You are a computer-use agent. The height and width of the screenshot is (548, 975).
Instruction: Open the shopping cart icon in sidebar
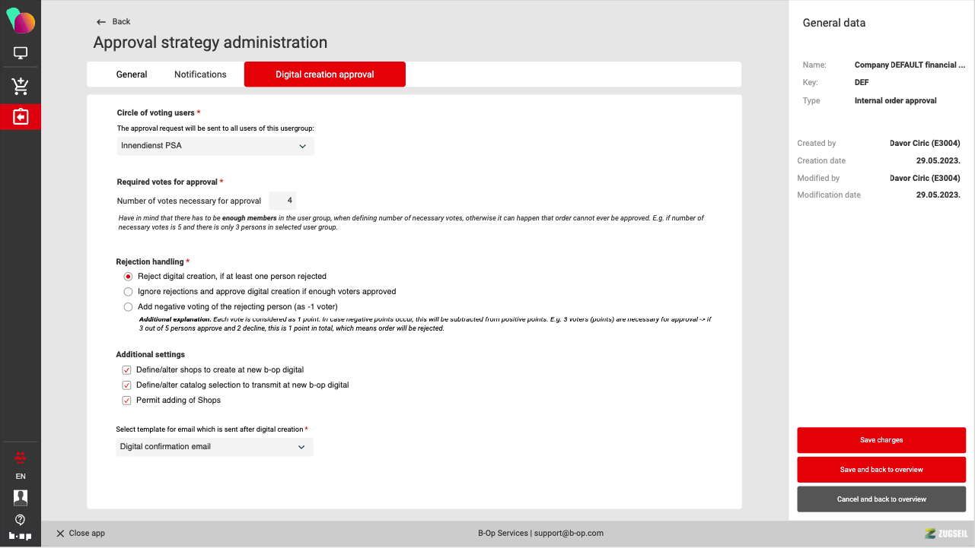pyautogui.click(x=21, y=86)
